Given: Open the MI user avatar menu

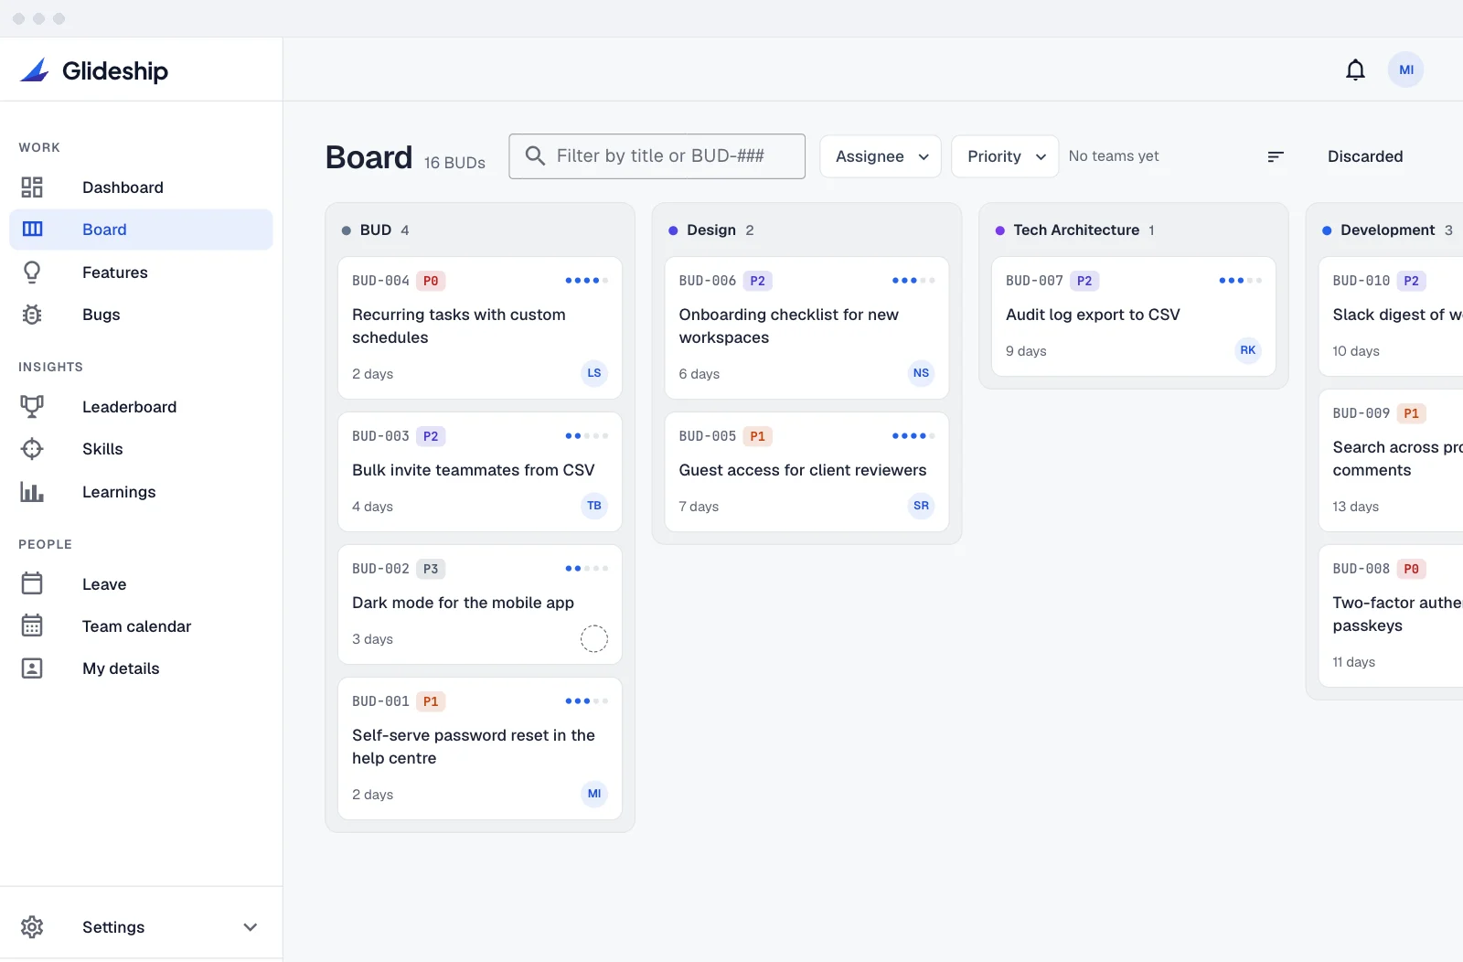Looking at the screenshot, I should click(1405, 69).
